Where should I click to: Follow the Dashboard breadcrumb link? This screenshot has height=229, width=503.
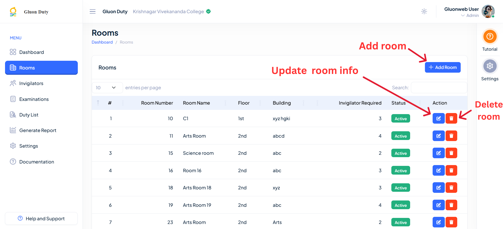point(102,42)
